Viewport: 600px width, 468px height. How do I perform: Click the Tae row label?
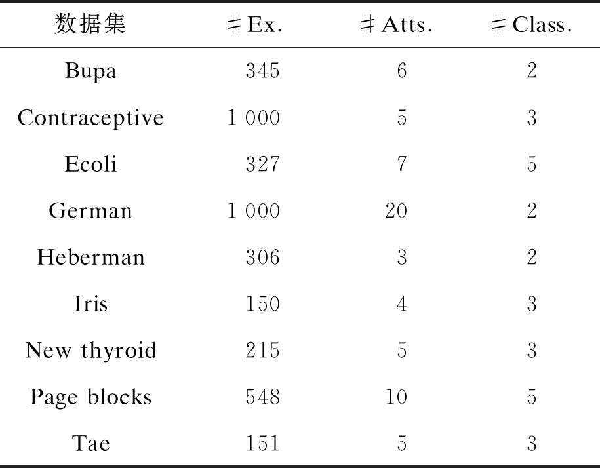90,444
